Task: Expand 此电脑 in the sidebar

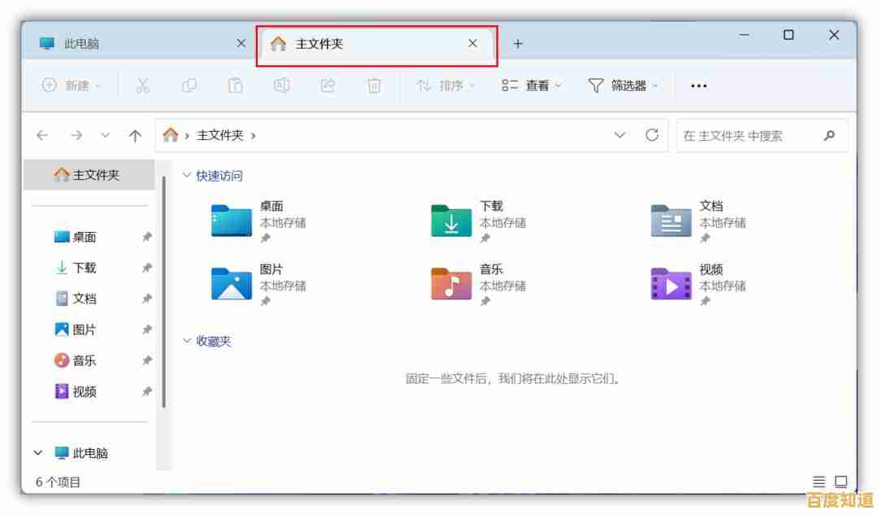Action: pyautogui.click(x=37, y=452)
